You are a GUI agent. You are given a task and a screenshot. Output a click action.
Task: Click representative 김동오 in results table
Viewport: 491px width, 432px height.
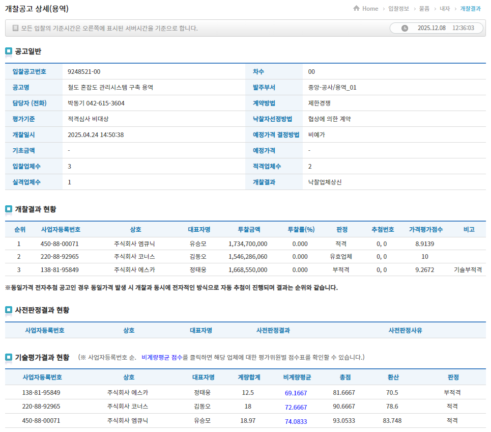[x=198, y=256]
